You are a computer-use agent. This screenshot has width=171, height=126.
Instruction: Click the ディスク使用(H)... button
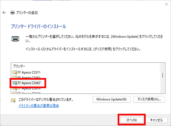tap(149, 99)
